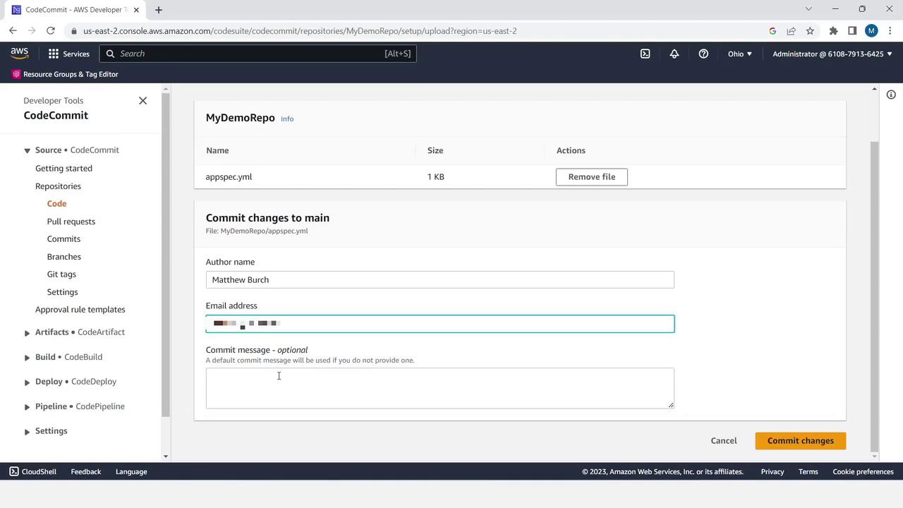The width and height of the screenshot is (903, 508).
Task: Collapse the Source CodeCommit section
Action: coord(27,150)
